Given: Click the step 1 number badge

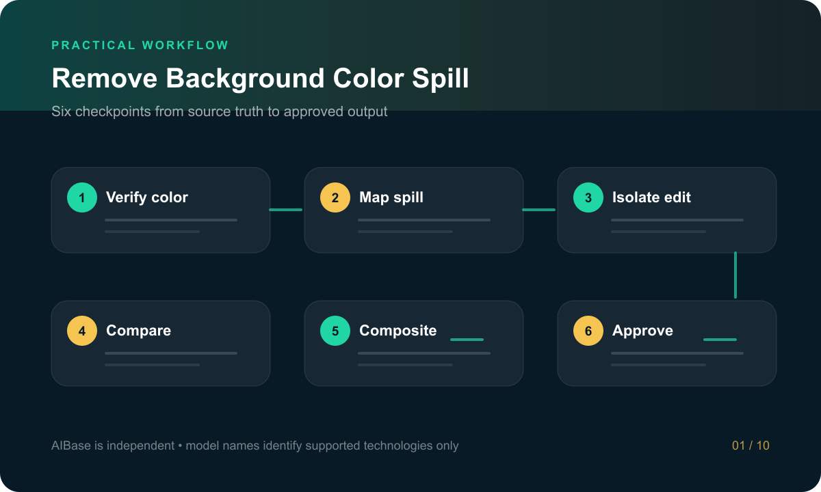Looking at the screenshot, I should tap(82, 197).
